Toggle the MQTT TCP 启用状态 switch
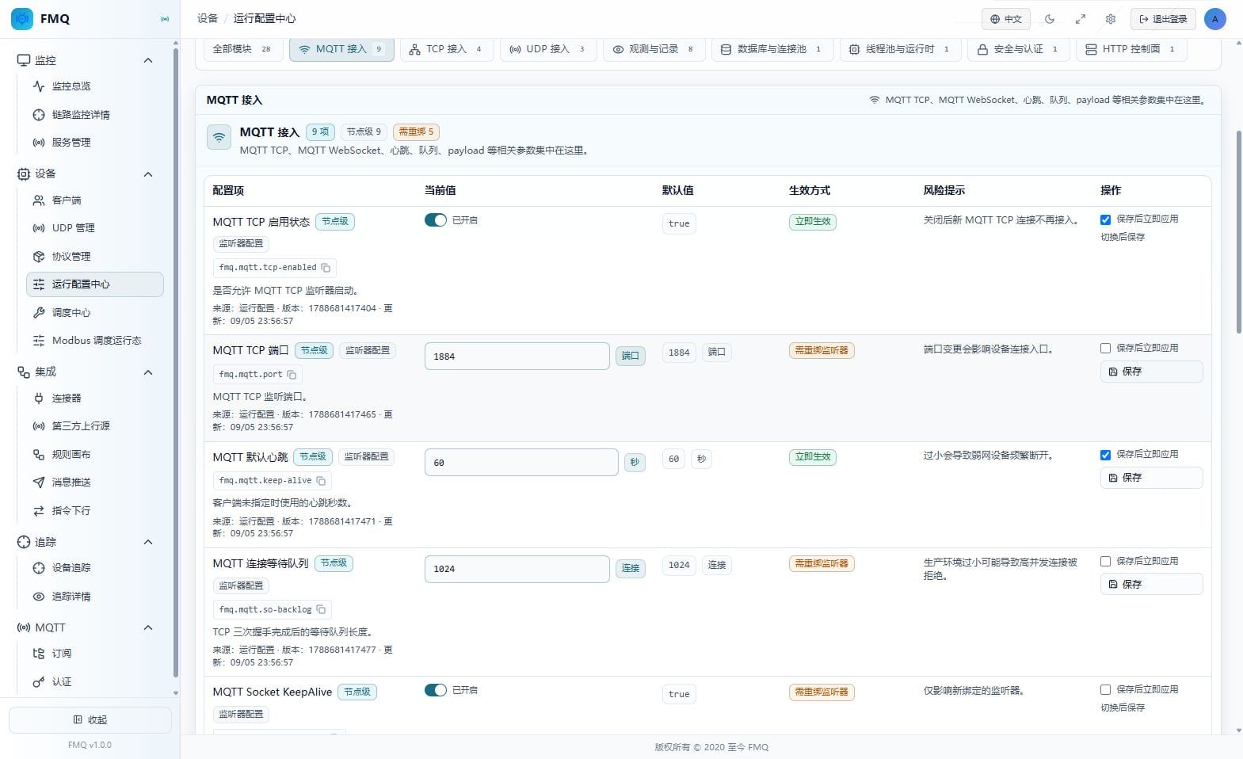1243x759 pixels. click(x=436, y=220)
